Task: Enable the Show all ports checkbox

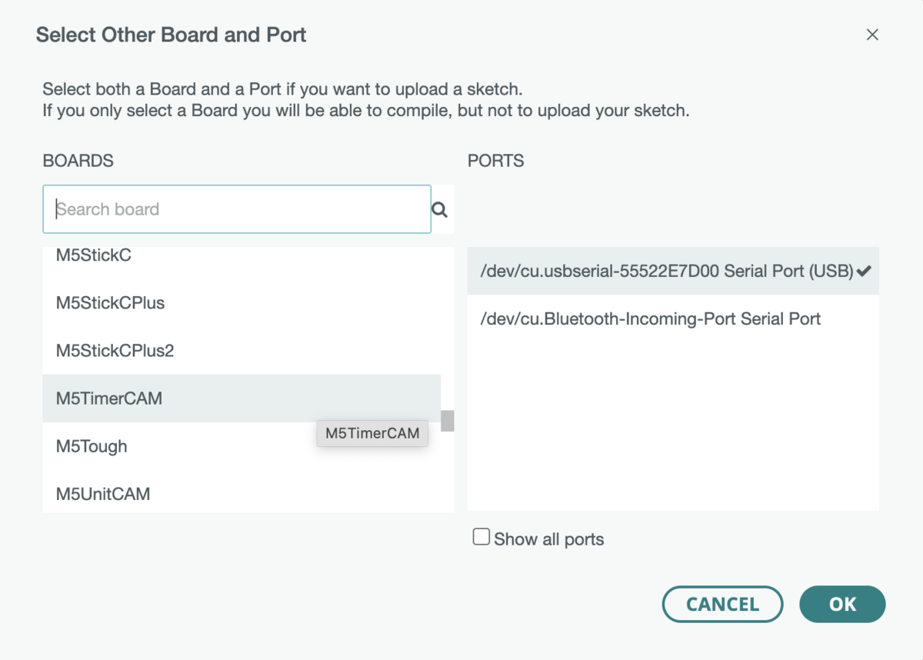Action: click(x=481, y=538)
